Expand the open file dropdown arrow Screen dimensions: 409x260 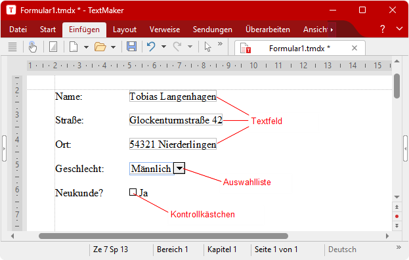pos(113,47)
